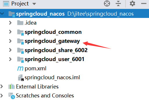Open the Project panel gear settings
This screenshot has width=149, height=107.
(132, 3)
